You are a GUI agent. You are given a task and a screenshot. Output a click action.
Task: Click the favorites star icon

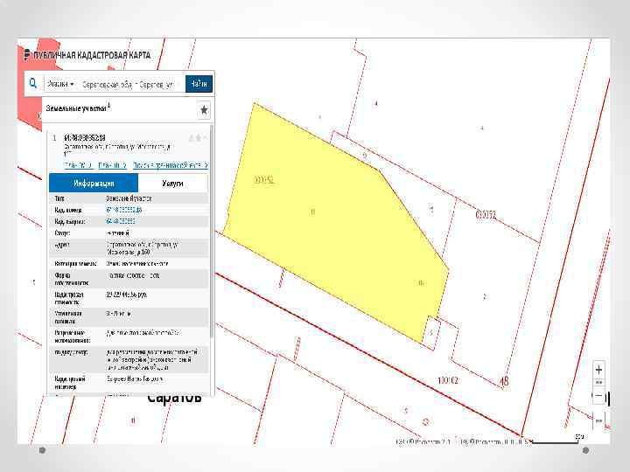[204, 110]
